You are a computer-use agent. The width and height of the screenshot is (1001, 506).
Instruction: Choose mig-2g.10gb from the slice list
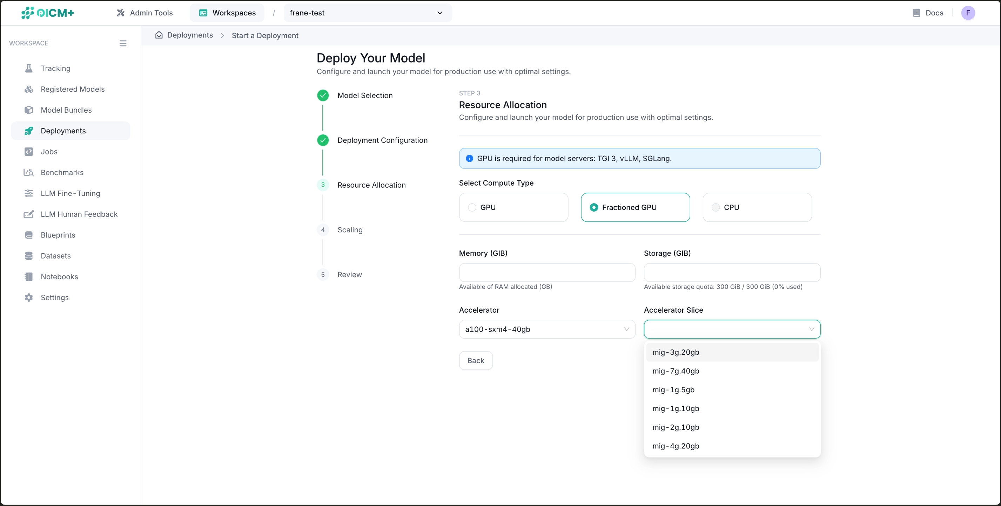point(676,427)
